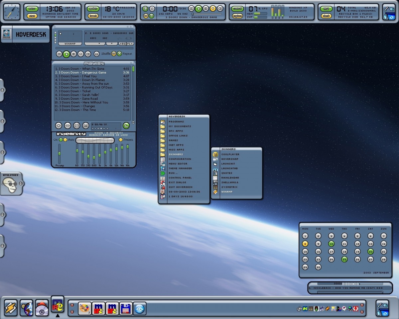Toggle Shuffle in Winamp
399x319 pixels.
[114, 53]
